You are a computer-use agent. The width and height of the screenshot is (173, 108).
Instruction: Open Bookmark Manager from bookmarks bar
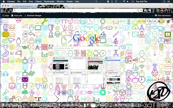tap(34, 16)
